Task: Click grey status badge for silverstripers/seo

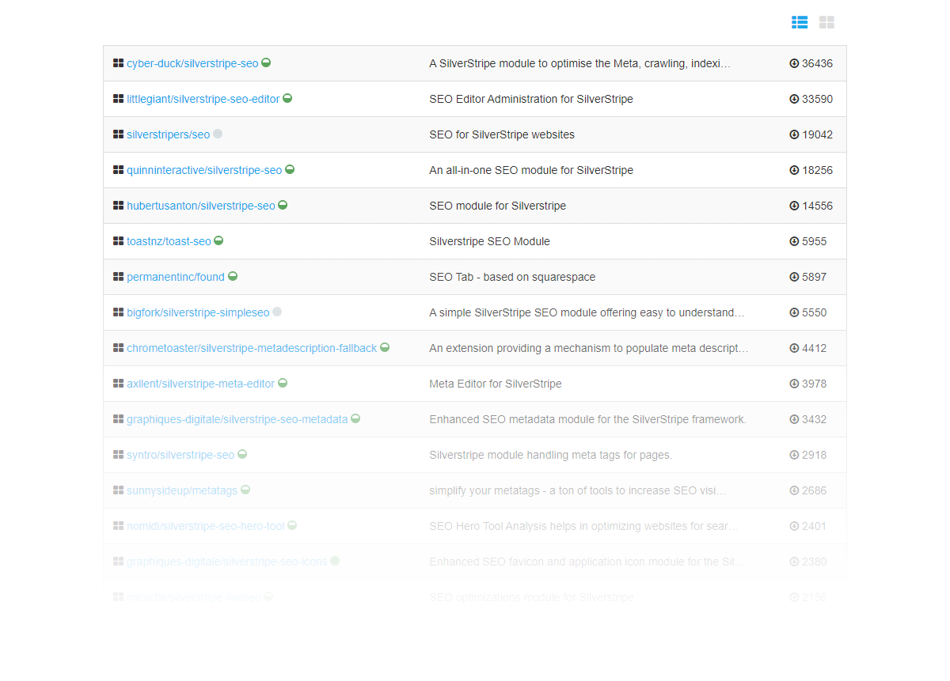Action: click(x=218, y=134)
